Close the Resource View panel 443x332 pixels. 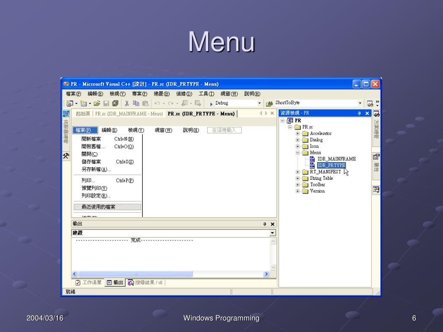(367, 113)
